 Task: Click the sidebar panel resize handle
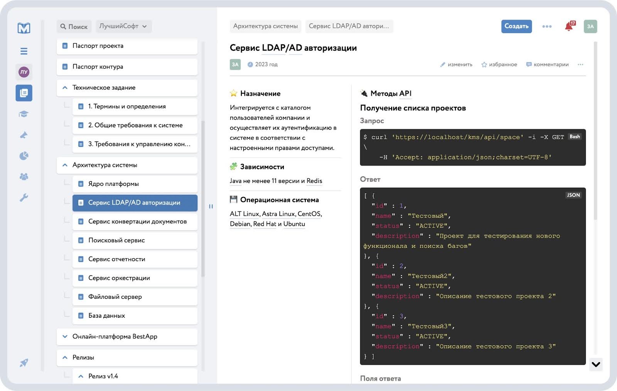coord(211,206)
